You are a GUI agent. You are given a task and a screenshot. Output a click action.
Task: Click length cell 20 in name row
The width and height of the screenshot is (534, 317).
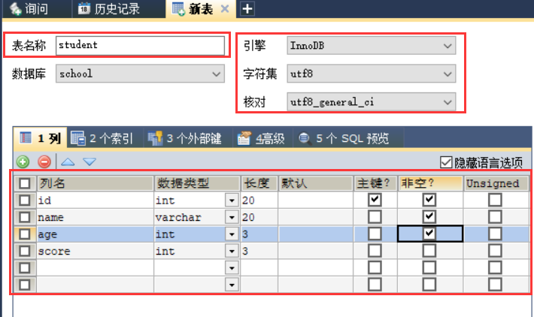(259, 217)
